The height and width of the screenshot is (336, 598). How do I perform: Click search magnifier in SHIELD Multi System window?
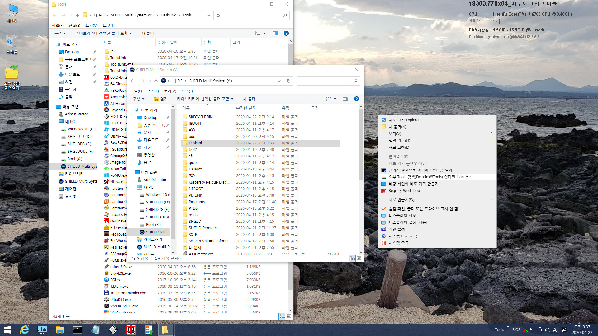355,81
